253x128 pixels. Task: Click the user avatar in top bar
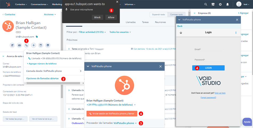[239, 4]
